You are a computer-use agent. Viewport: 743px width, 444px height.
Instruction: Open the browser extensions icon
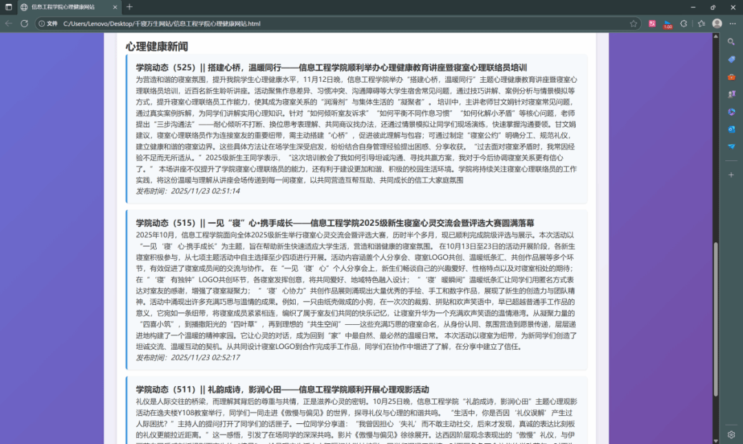683,23
